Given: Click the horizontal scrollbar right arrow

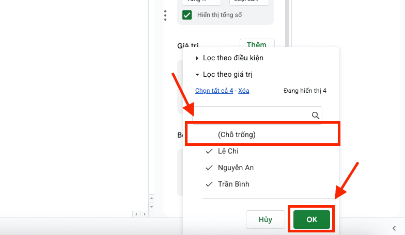Looking at the screenshot, I should (145, 214).
